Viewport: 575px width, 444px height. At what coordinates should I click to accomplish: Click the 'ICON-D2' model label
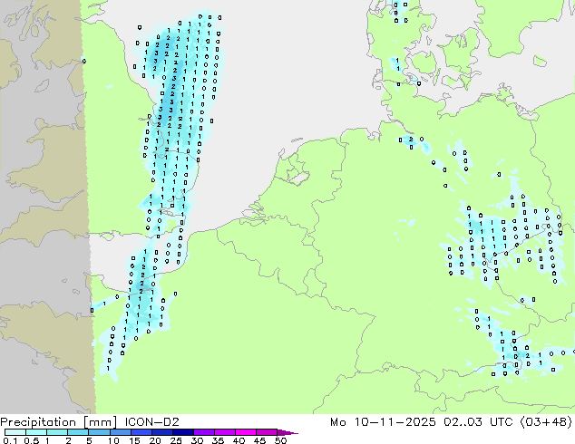151,422
